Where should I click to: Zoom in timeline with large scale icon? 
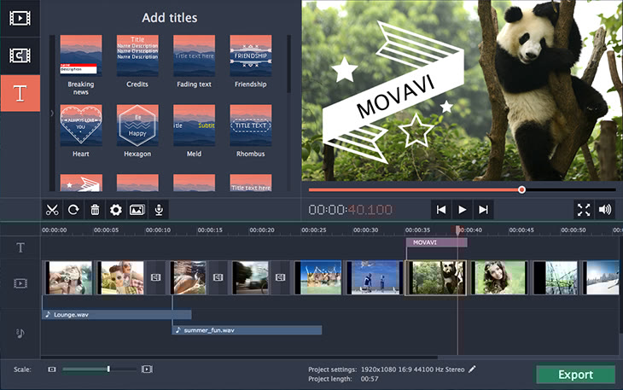coord(147,370)
